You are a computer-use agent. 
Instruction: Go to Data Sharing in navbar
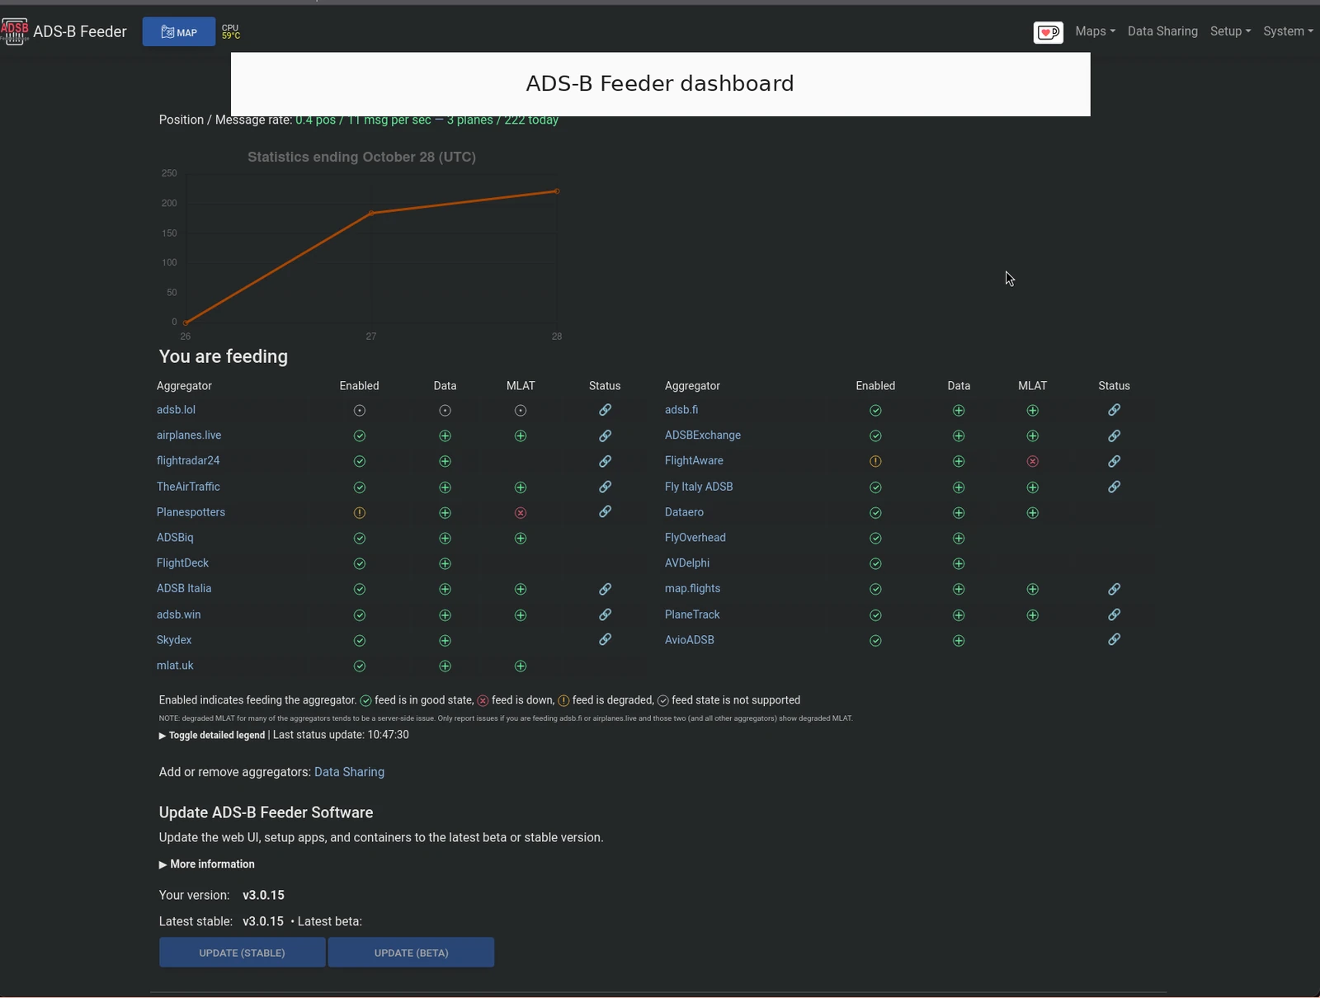pyautogui.click(x=1162, y=31)
